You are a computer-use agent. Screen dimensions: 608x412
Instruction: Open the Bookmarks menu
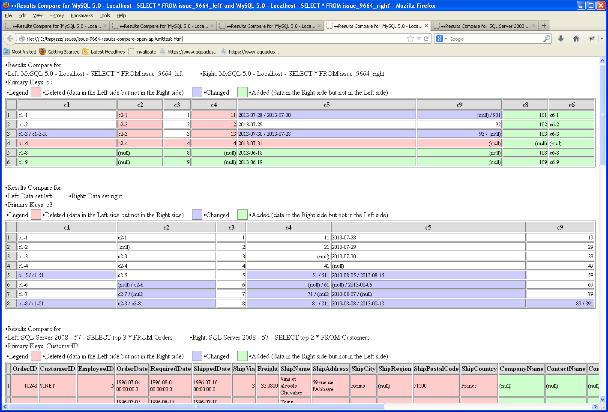tap(81, 15)
